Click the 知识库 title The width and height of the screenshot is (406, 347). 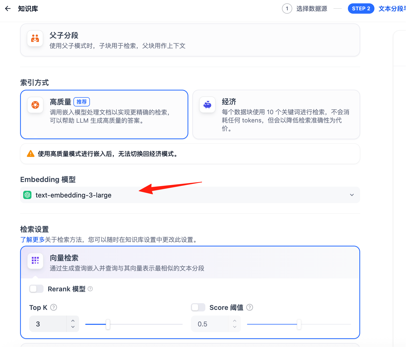coord(28,9)
